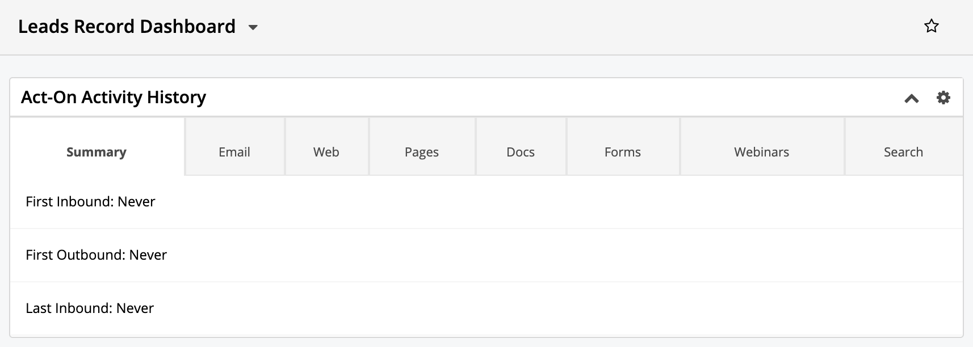Click the First Inbound label
Screen dimensions: 973x347
click(70, 202)
